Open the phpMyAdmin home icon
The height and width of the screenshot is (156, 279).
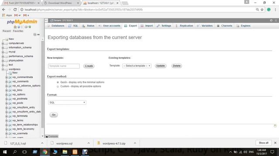coord(15,27)
